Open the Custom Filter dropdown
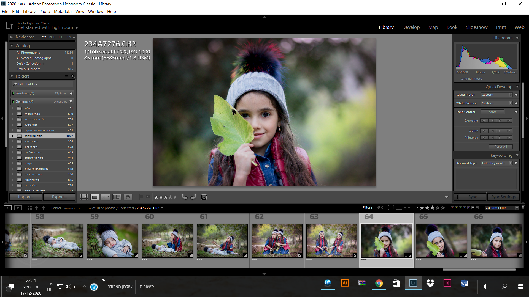The image size is (529, 297). (x=502, y=208)
